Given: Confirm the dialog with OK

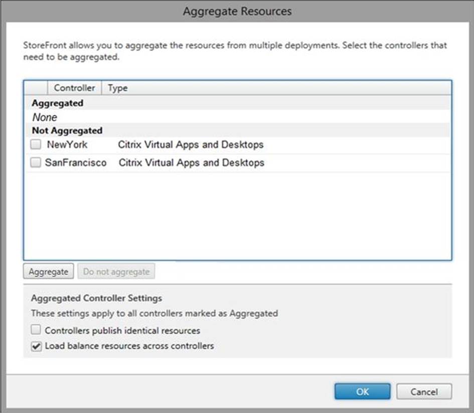Looking at the screenshot, I should [x=362, y=392].
